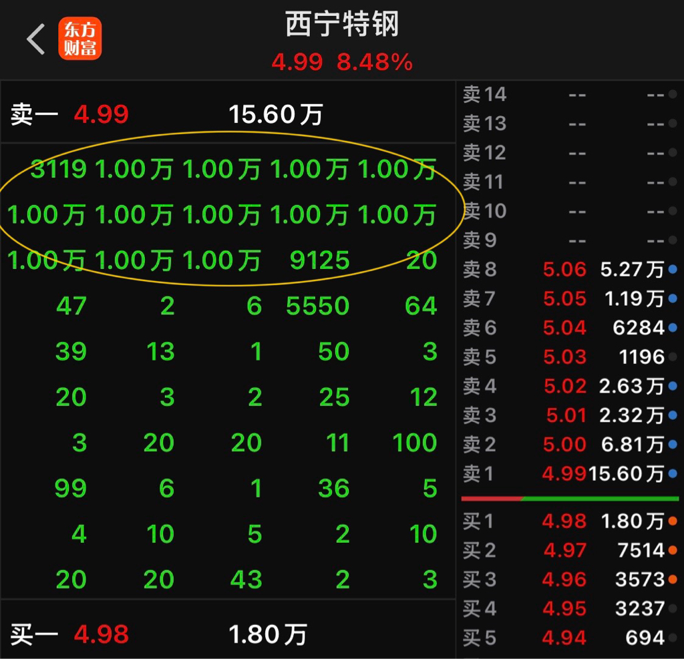Select the 买5 price 4.94
This screenshot has height=659, width=684.
click(564, 638)
